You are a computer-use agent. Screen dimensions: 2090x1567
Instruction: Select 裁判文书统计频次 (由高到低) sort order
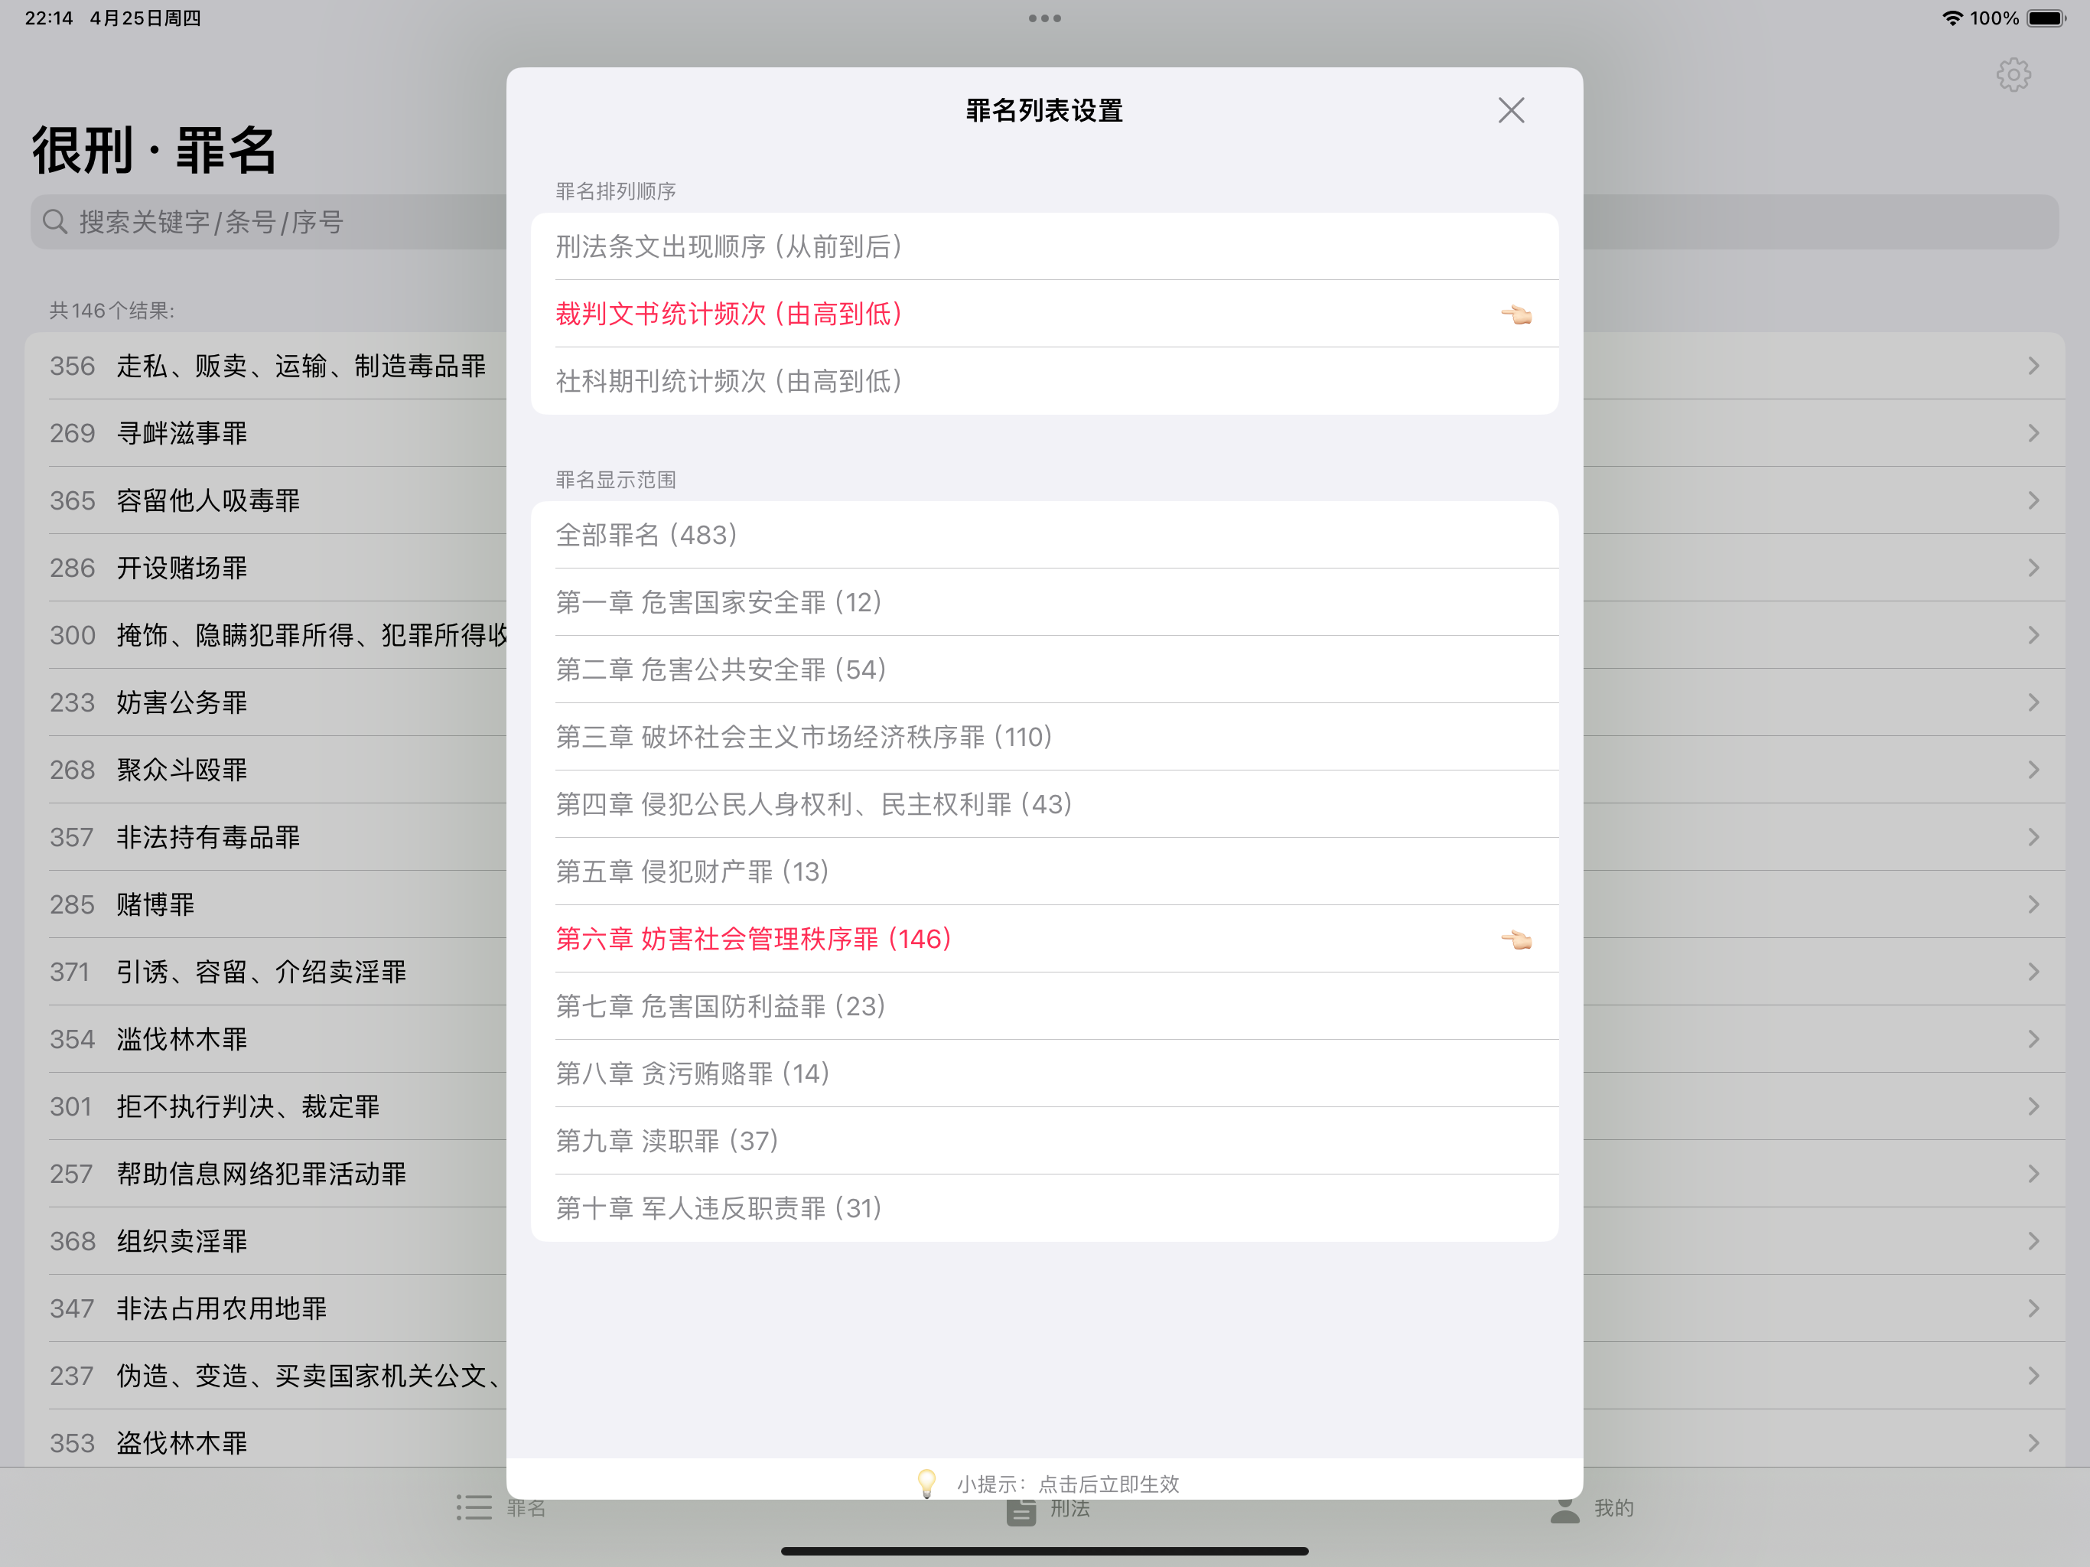pos(1044,314)
